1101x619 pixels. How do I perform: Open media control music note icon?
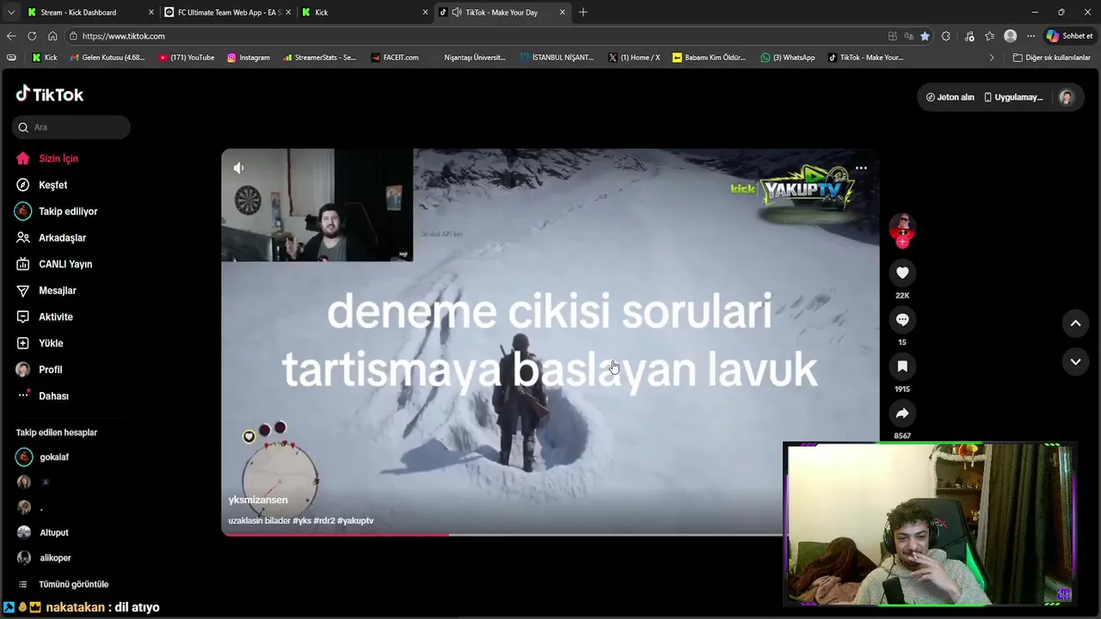click(x=969, y=36)
